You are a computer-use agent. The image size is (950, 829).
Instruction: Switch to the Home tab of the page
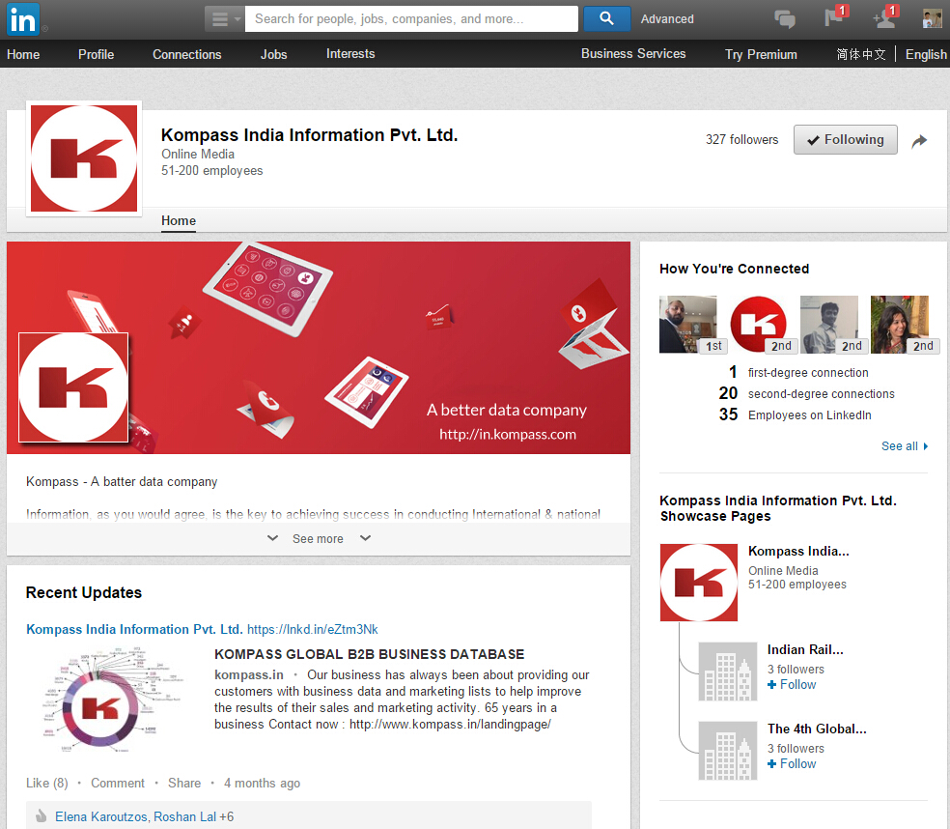pyautogui.click(x=178, y=221)
